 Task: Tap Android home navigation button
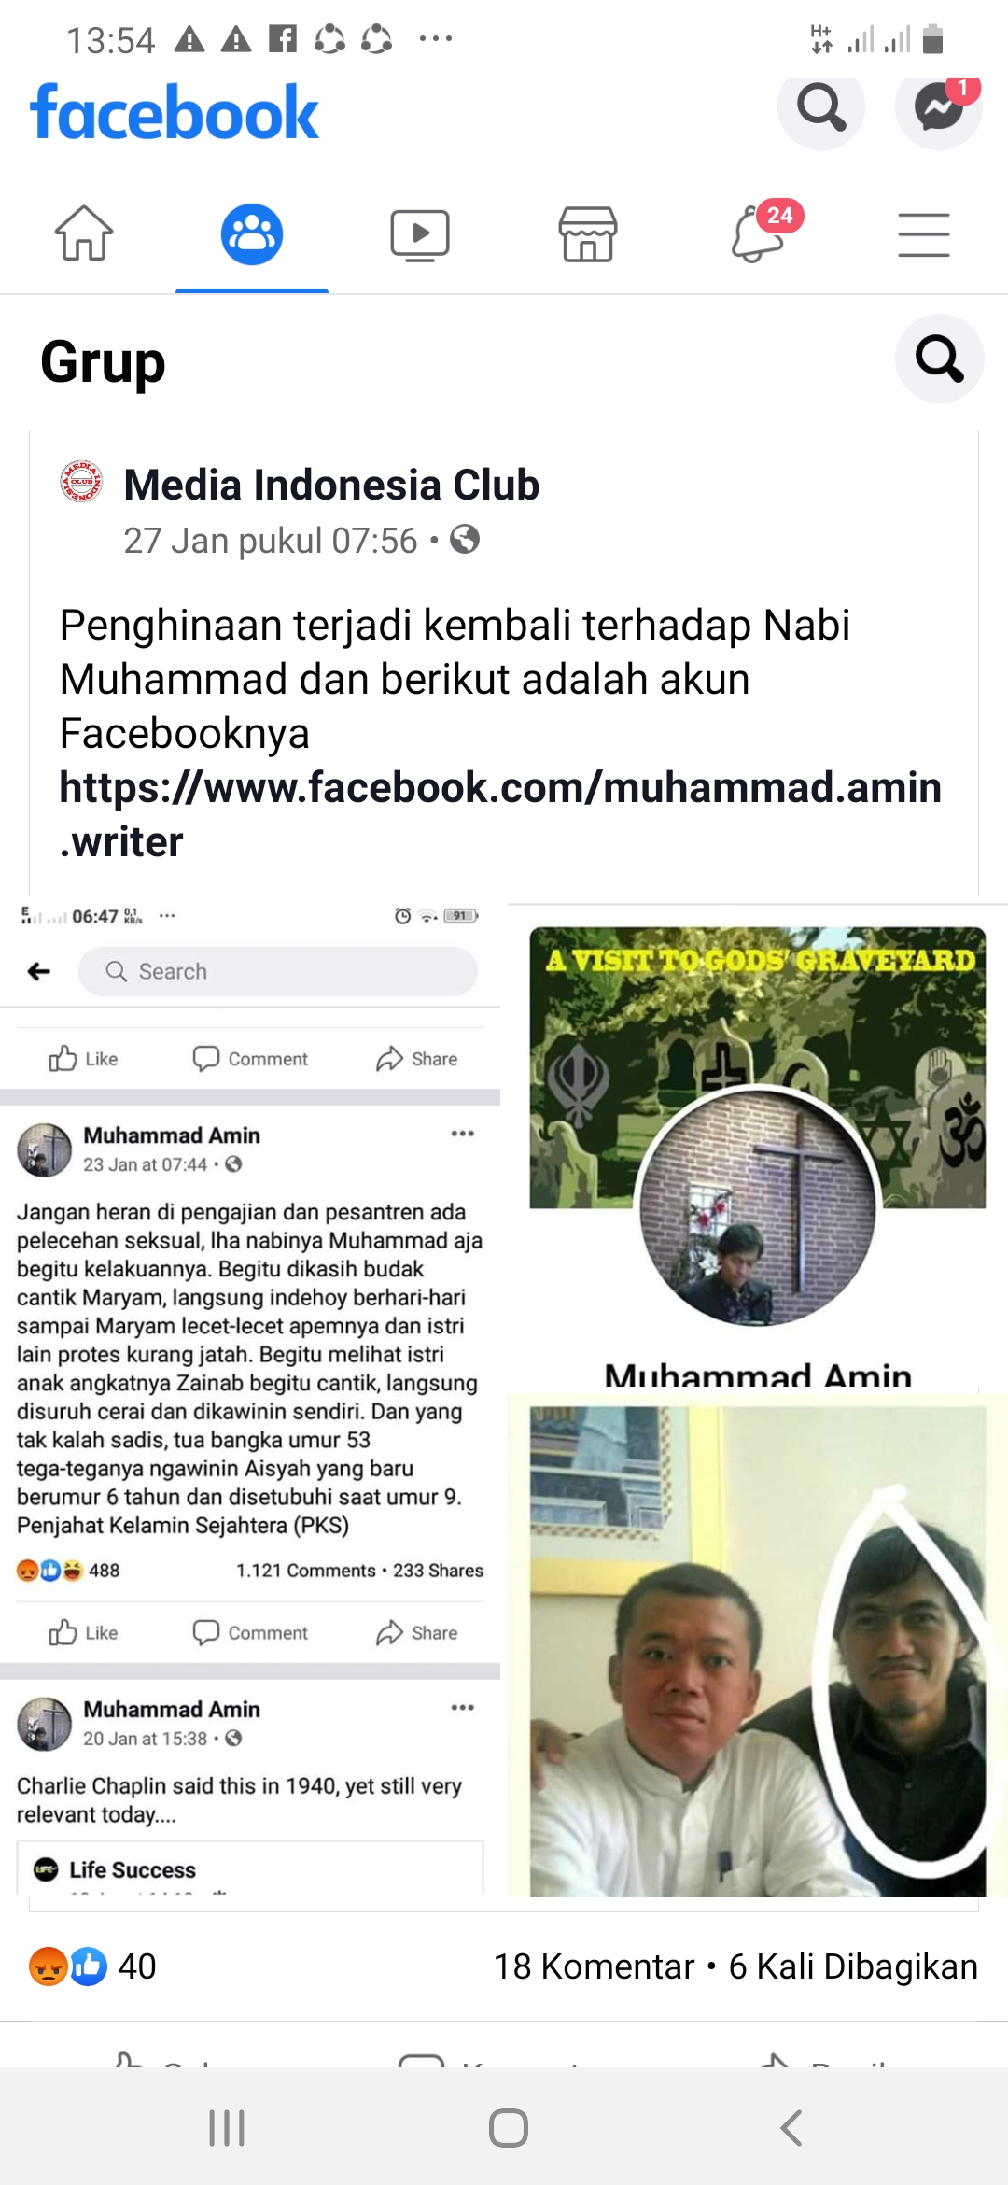point(508,2128)
